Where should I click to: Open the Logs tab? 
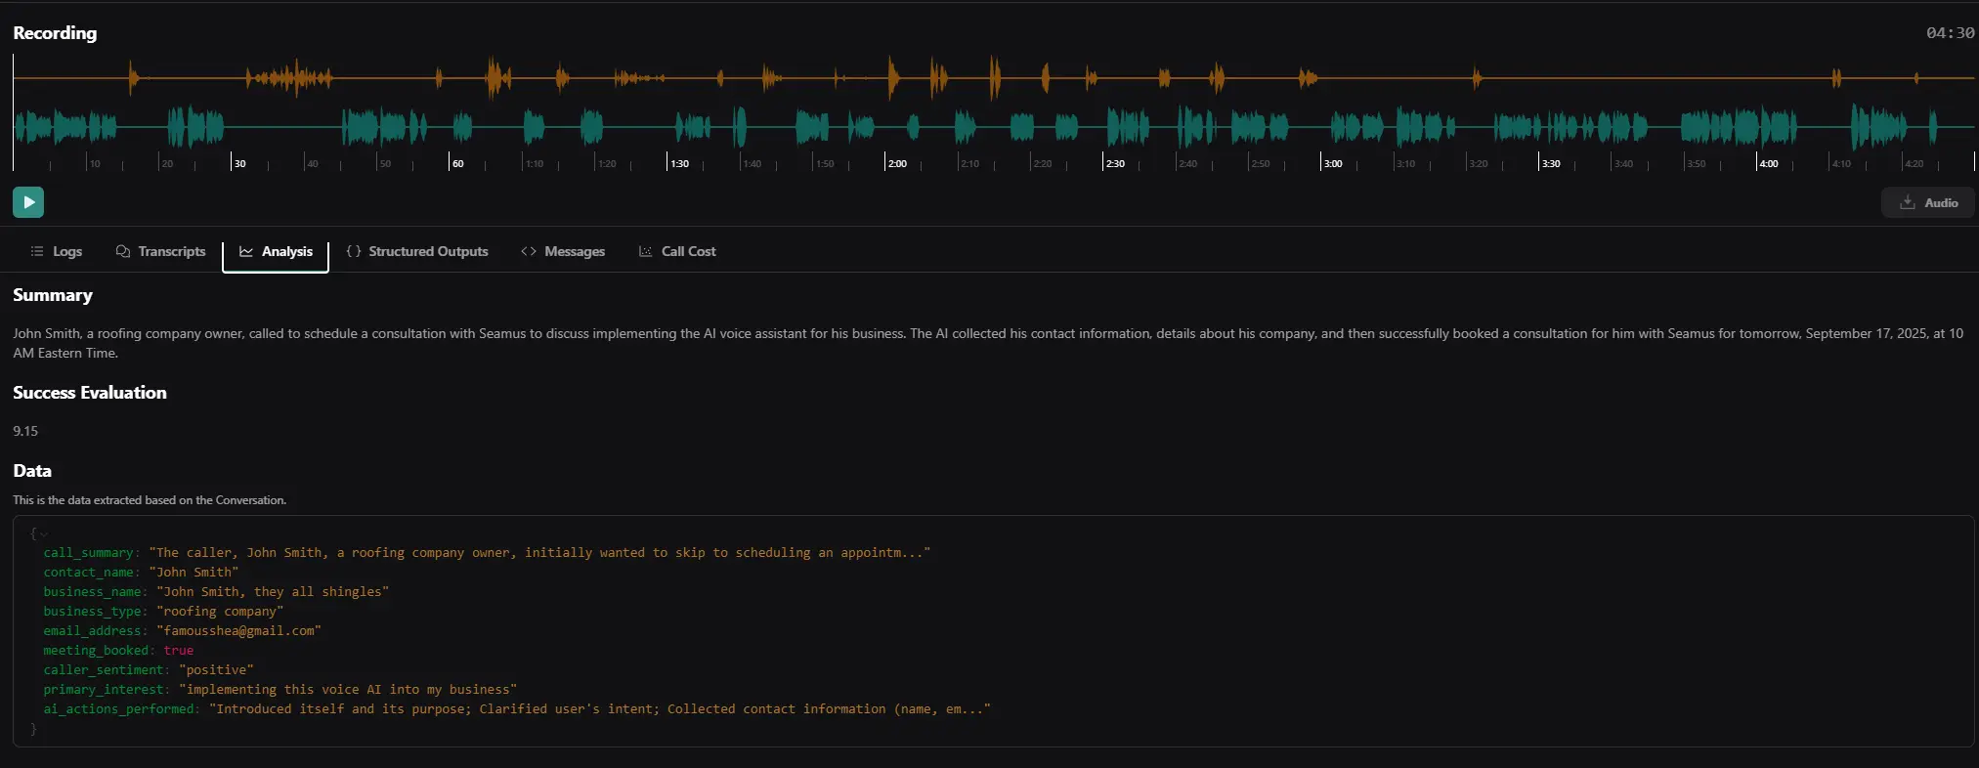pos(56,251)
